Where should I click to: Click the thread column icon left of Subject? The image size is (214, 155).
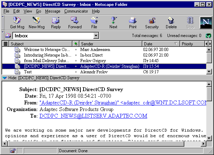(6, 44)
